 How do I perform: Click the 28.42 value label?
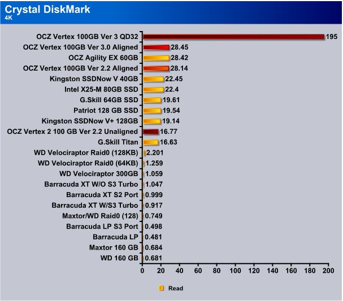pyautogui.click(x=179, y=58)
